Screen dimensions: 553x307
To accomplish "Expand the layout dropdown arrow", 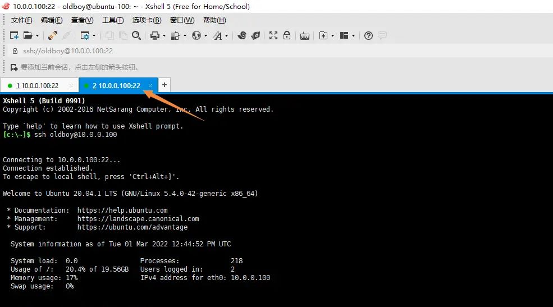I will (353, 35).
